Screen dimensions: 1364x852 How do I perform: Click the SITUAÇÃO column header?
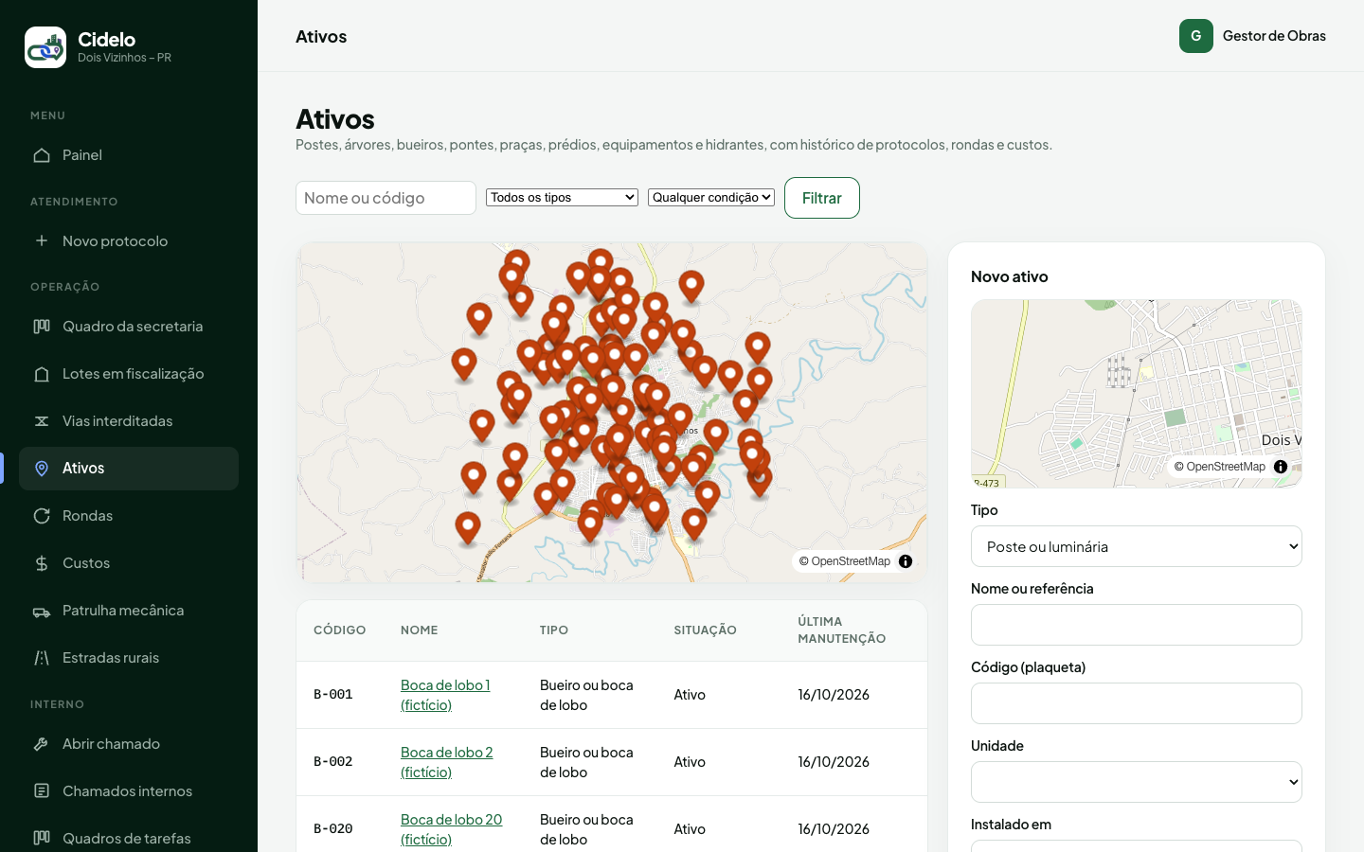[705, 630]
